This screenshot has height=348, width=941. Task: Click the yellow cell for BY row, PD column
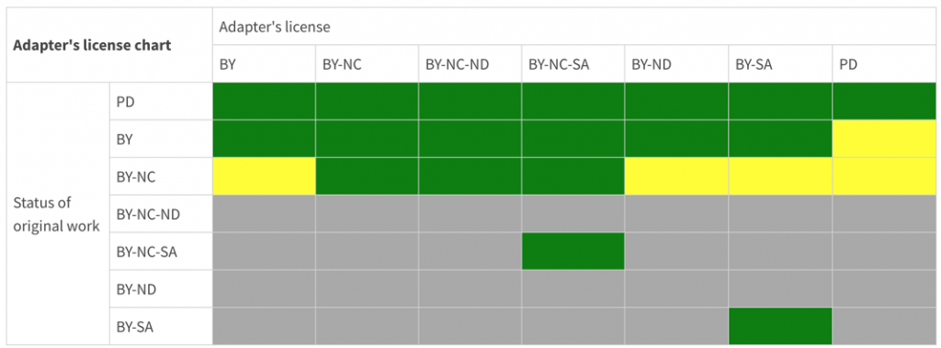tap(884, 139)
